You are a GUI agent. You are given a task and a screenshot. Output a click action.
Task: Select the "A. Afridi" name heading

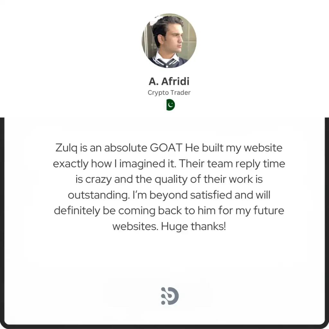pos(169,81)
